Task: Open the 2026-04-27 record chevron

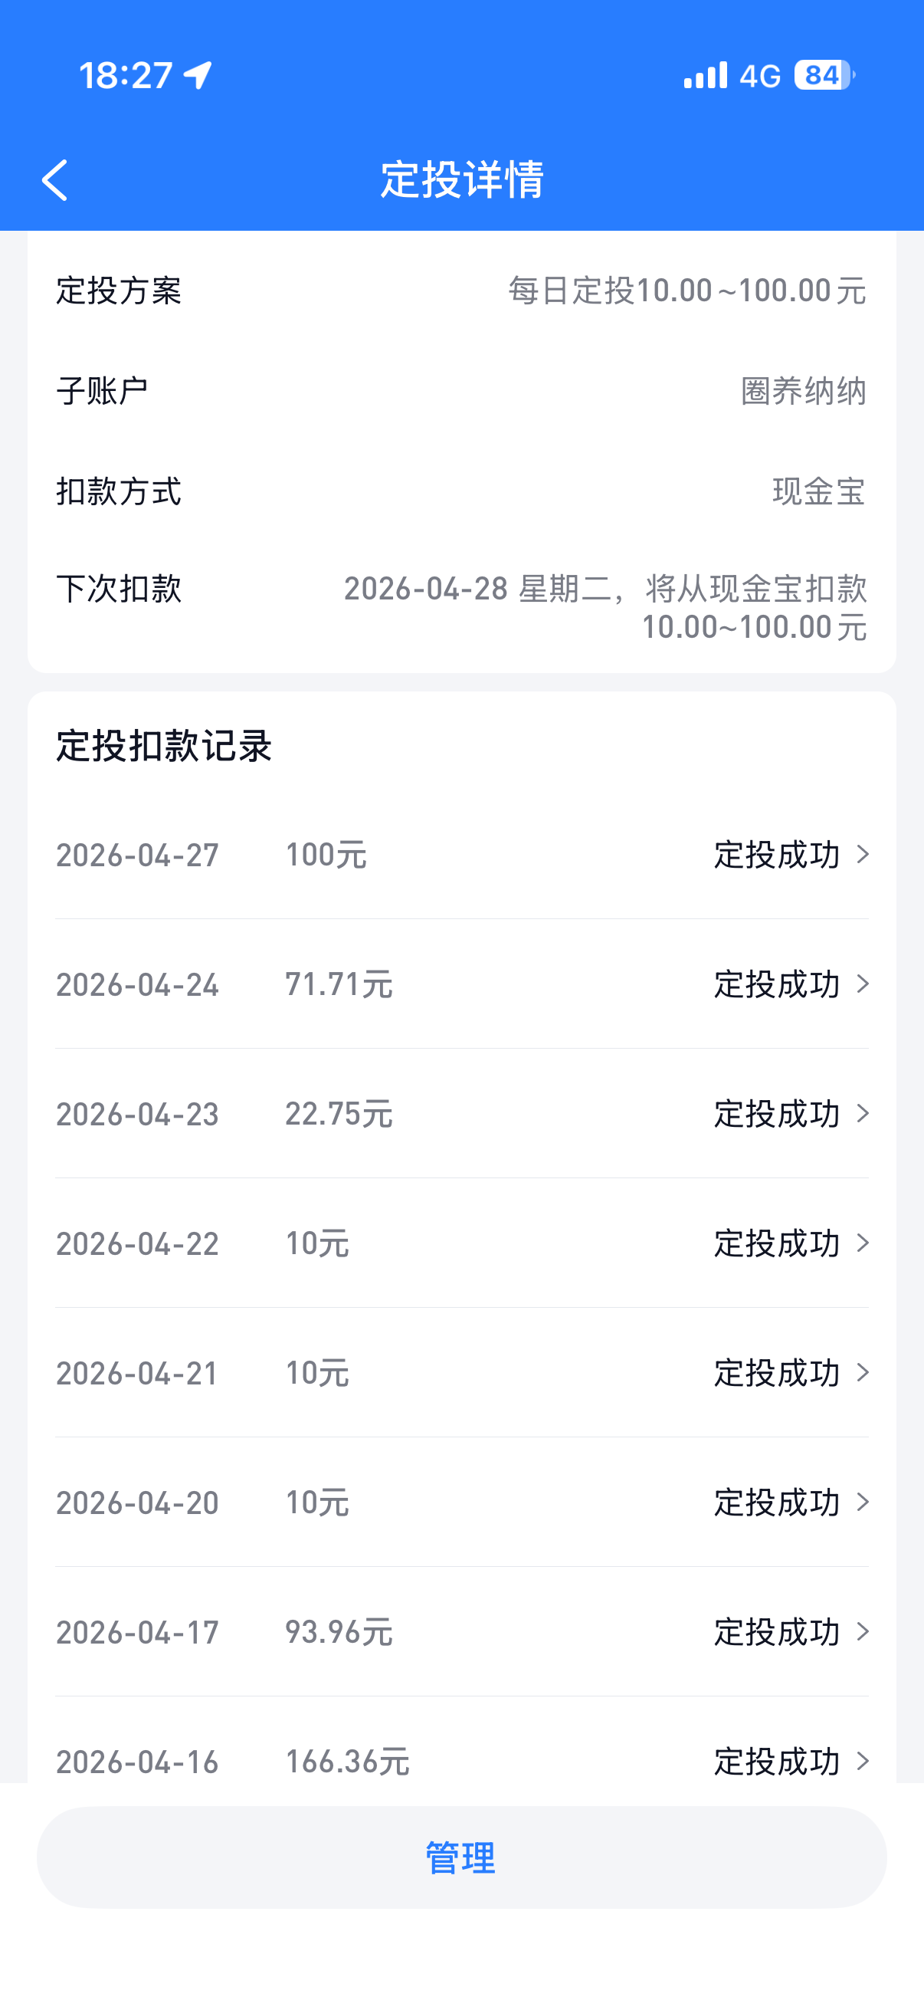Action: 863,855
